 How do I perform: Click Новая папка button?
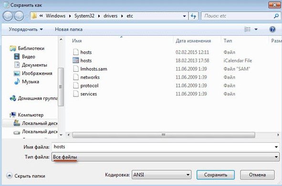(x=69, y=29)
